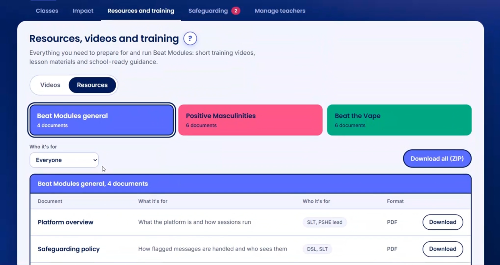Select the Beat Modules general card
Viewport: 500px width, 265px height.
[x=102, y=120]
